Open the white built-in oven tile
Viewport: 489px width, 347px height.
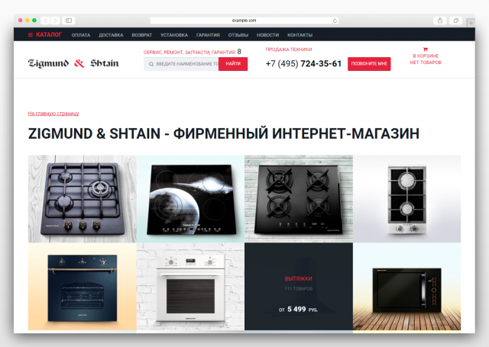(x=190, y=286)
